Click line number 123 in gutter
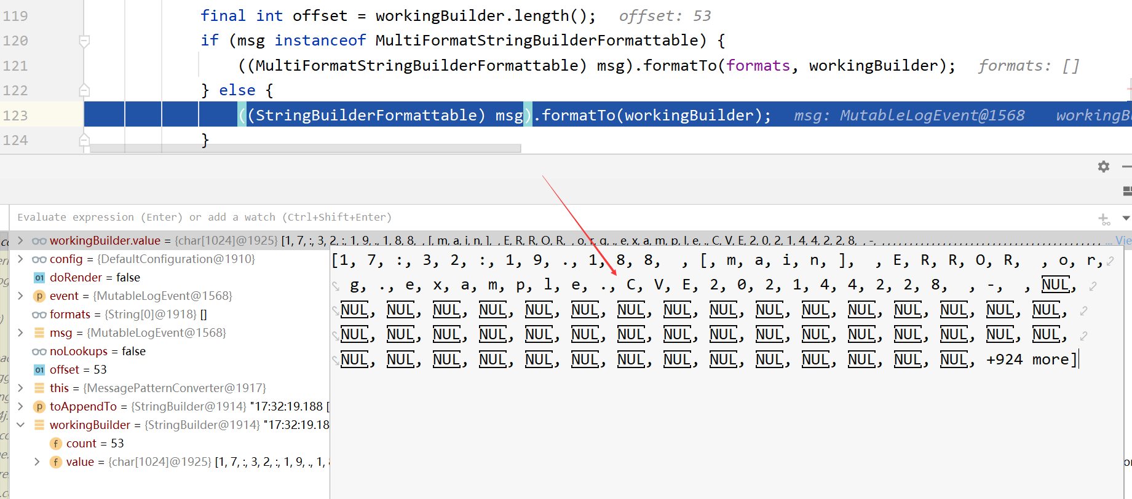This screenshot has width=1132, height=499. (x=15, y=116)
